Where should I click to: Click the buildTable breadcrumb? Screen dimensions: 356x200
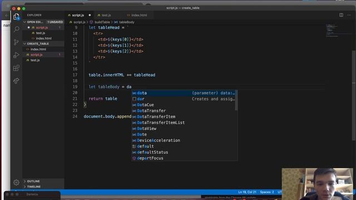tap(102, 22)
